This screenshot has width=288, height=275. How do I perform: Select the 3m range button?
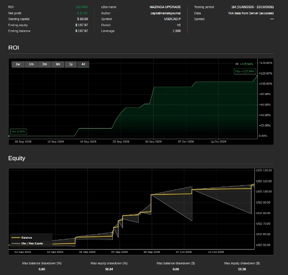click(45, 64)
